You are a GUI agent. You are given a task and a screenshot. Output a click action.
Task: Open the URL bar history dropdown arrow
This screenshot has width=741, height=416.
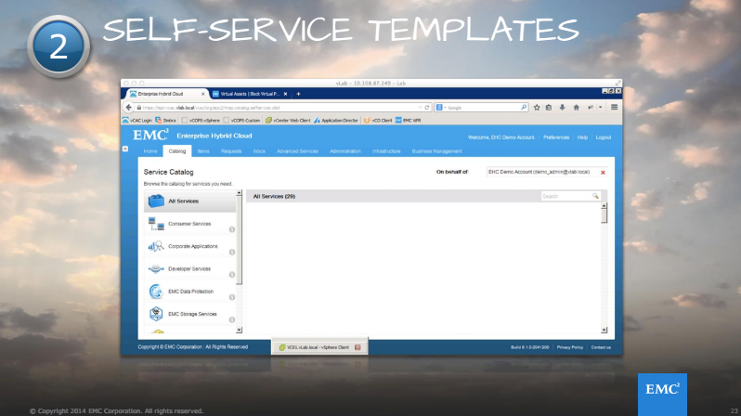(x=420, y=108)
